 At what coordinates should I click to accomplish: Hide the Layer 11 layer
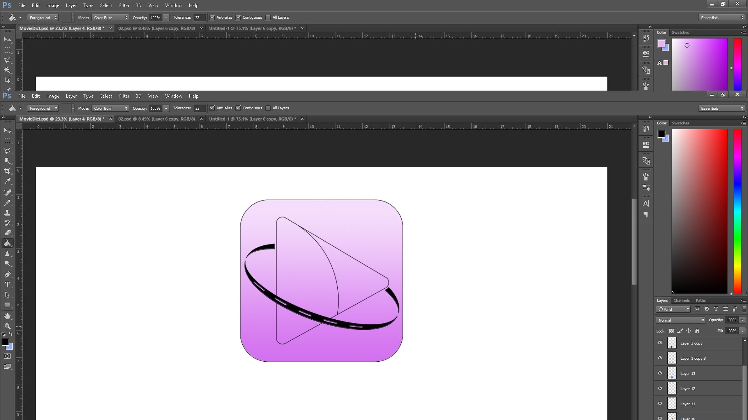point(660,404)
